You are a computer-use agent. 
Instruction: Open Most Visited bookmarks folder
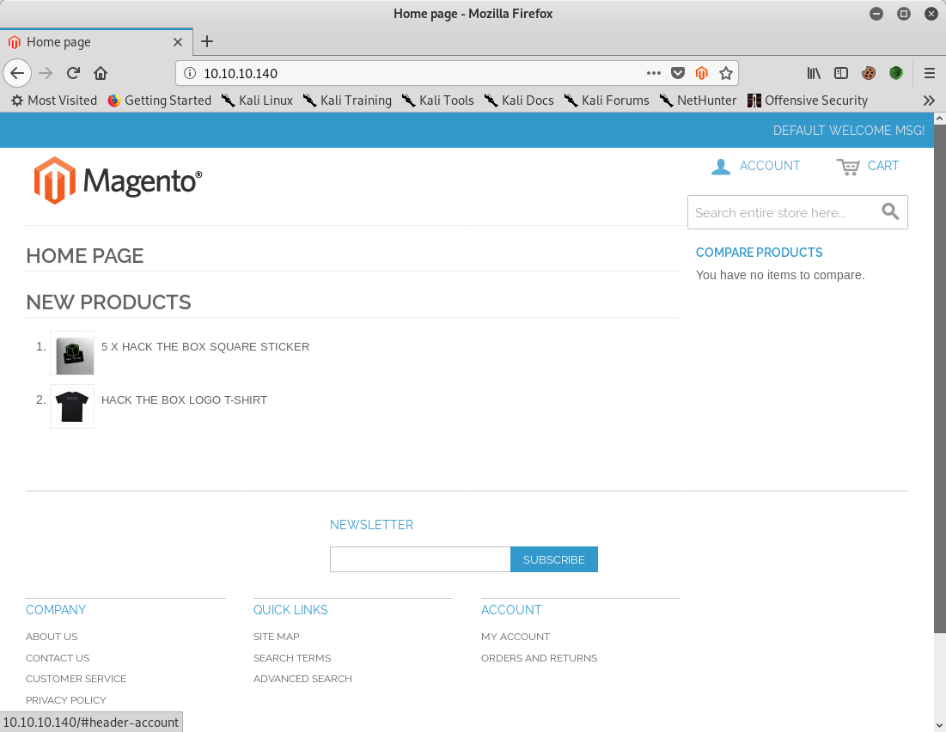tap(54, 101)
